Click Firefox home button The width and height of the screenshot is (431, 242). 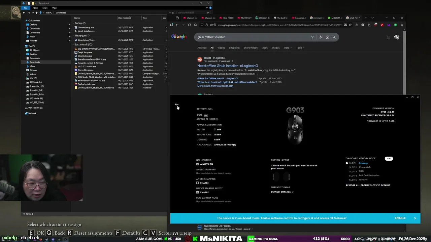(196, 25)
